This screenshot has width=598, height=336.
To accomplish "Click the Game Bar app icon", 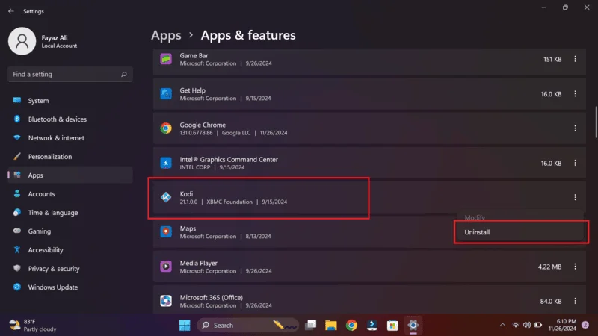I will coord(166,59).
